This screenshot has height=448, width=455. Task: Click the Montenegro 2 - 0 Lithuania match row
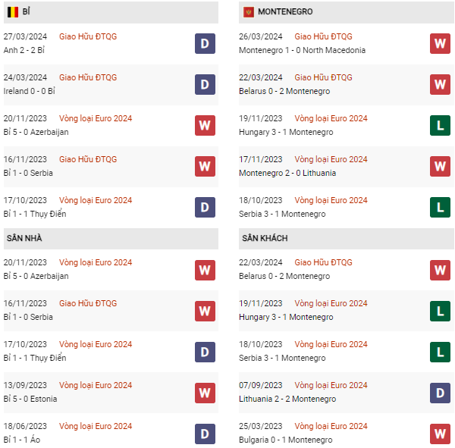coord(347,167)
